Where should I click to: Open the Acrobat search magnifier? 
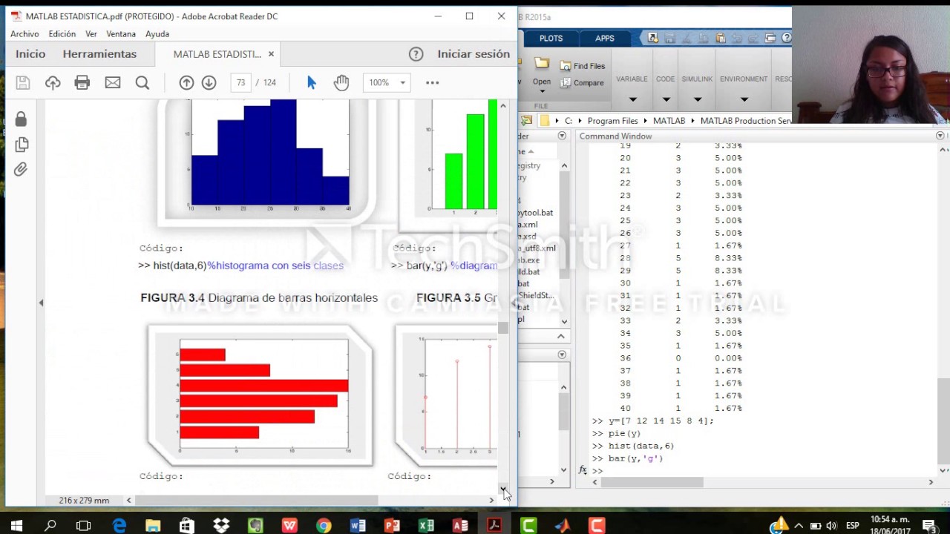tap(142, 83)
